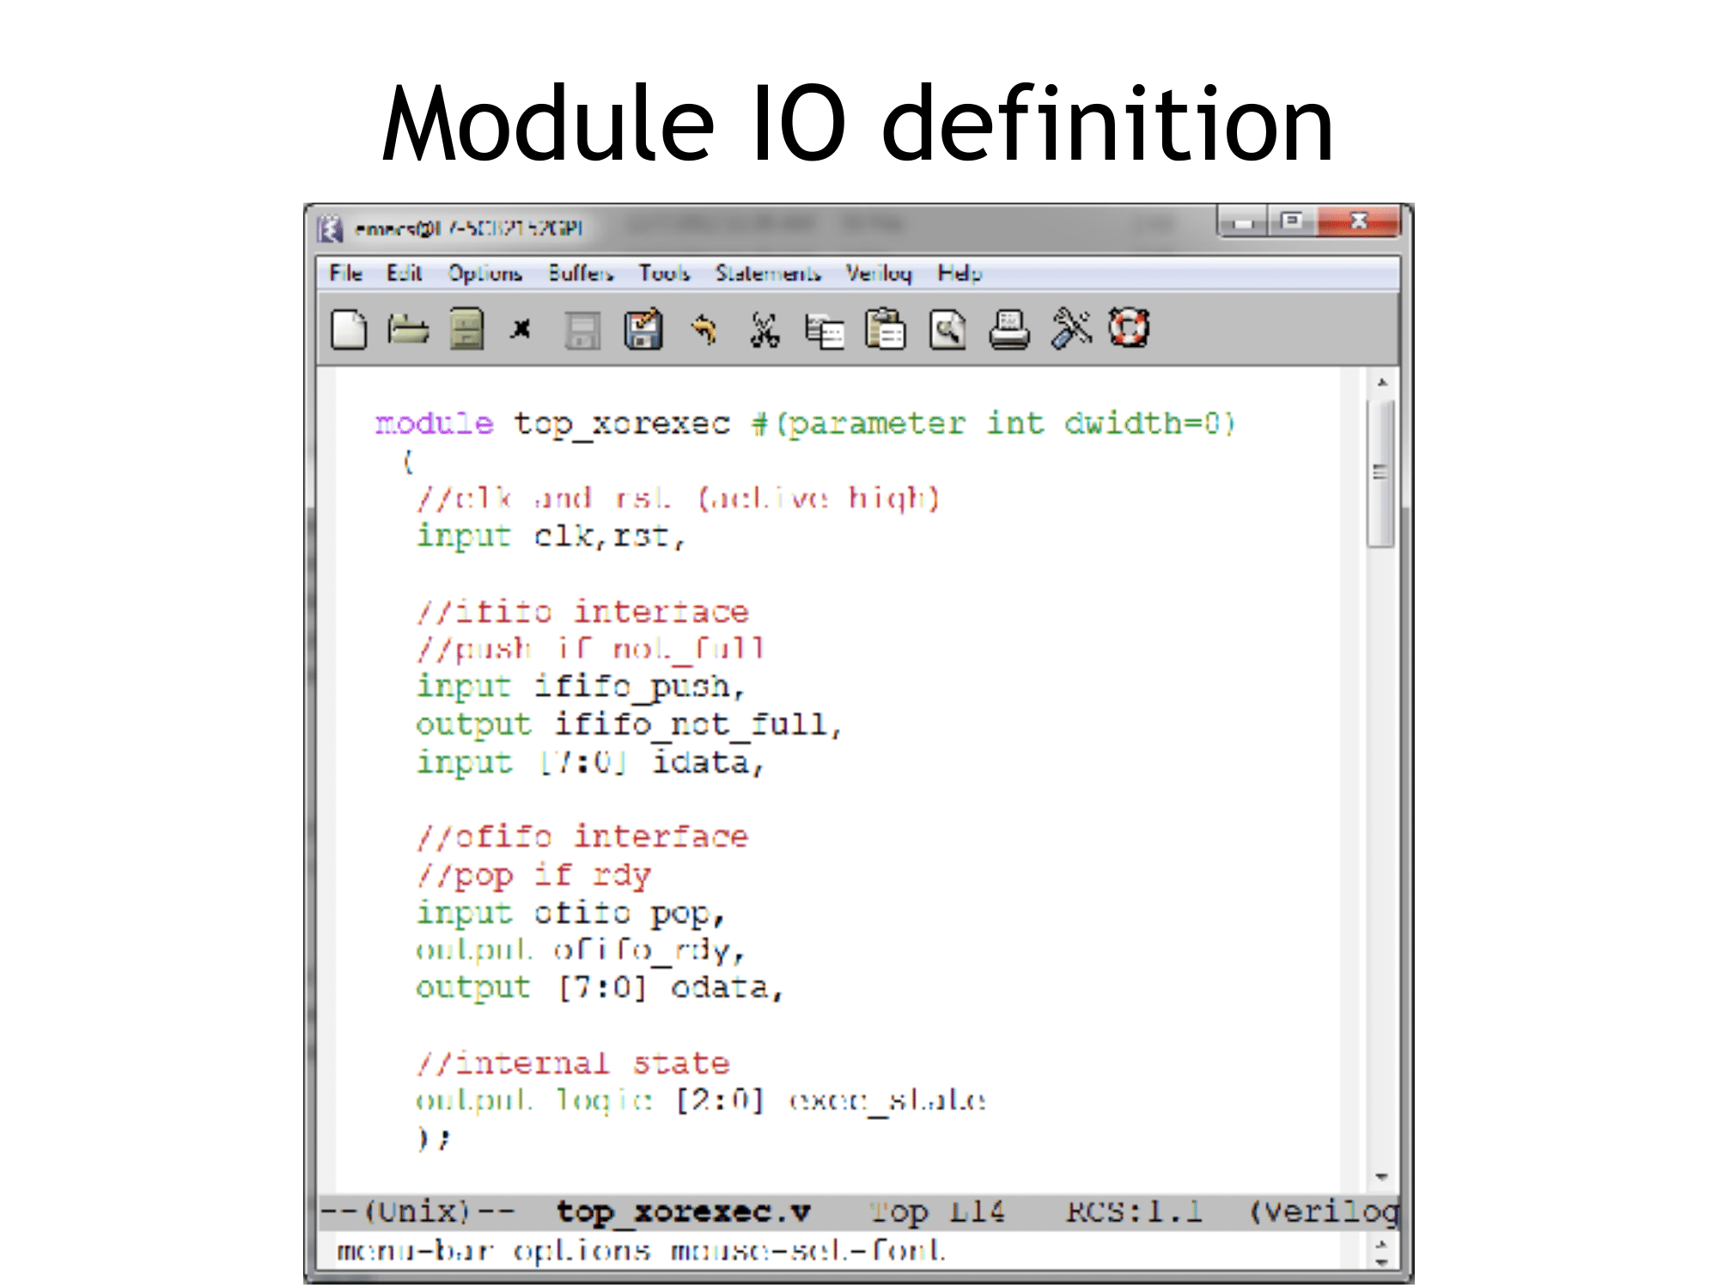Click the New File toolbar icon

(x=349, y=330)
